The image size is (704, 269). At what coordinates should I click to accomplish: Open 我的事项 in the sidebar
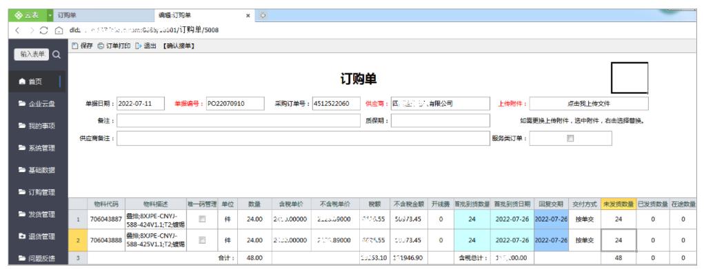37,126
